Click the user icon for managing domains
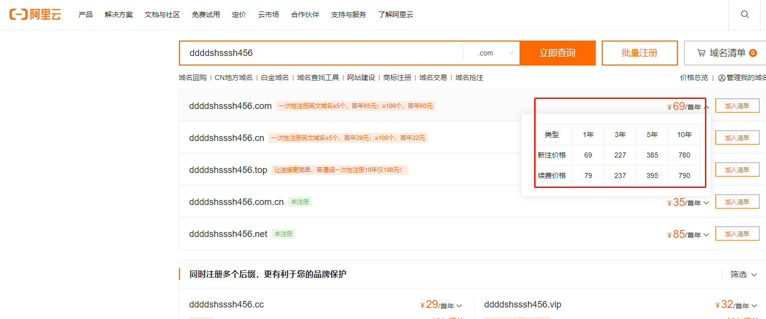This screenshot has width=766, height=319. tap(721, 78)
